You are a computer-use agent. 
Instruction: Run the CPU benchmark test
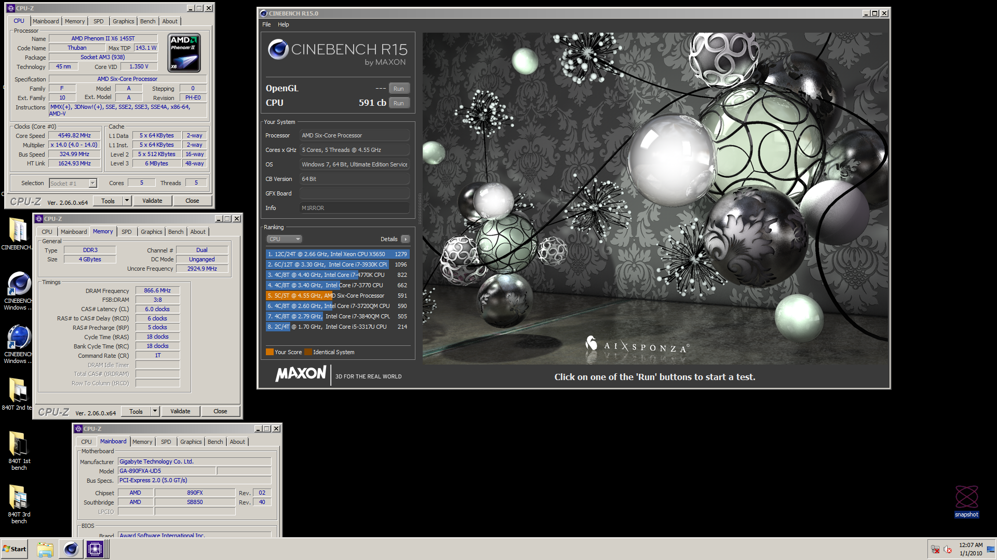399,103
